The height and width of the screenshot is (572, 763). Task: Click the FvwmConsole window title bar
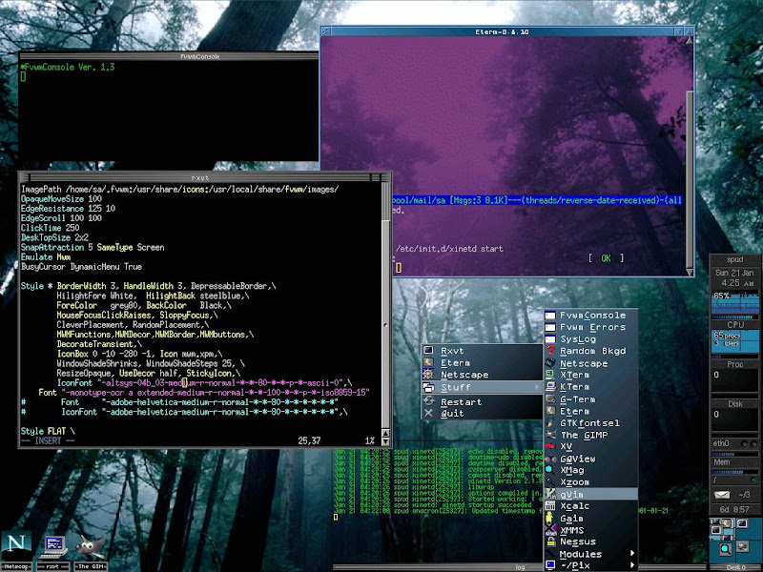tap(169, 56)
